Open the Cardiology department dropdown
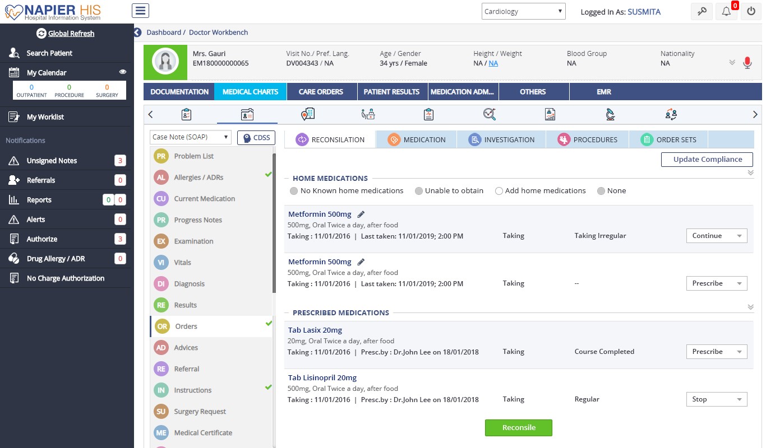The image size is (766, 448). pyautogui.click(x=523, y=11)
